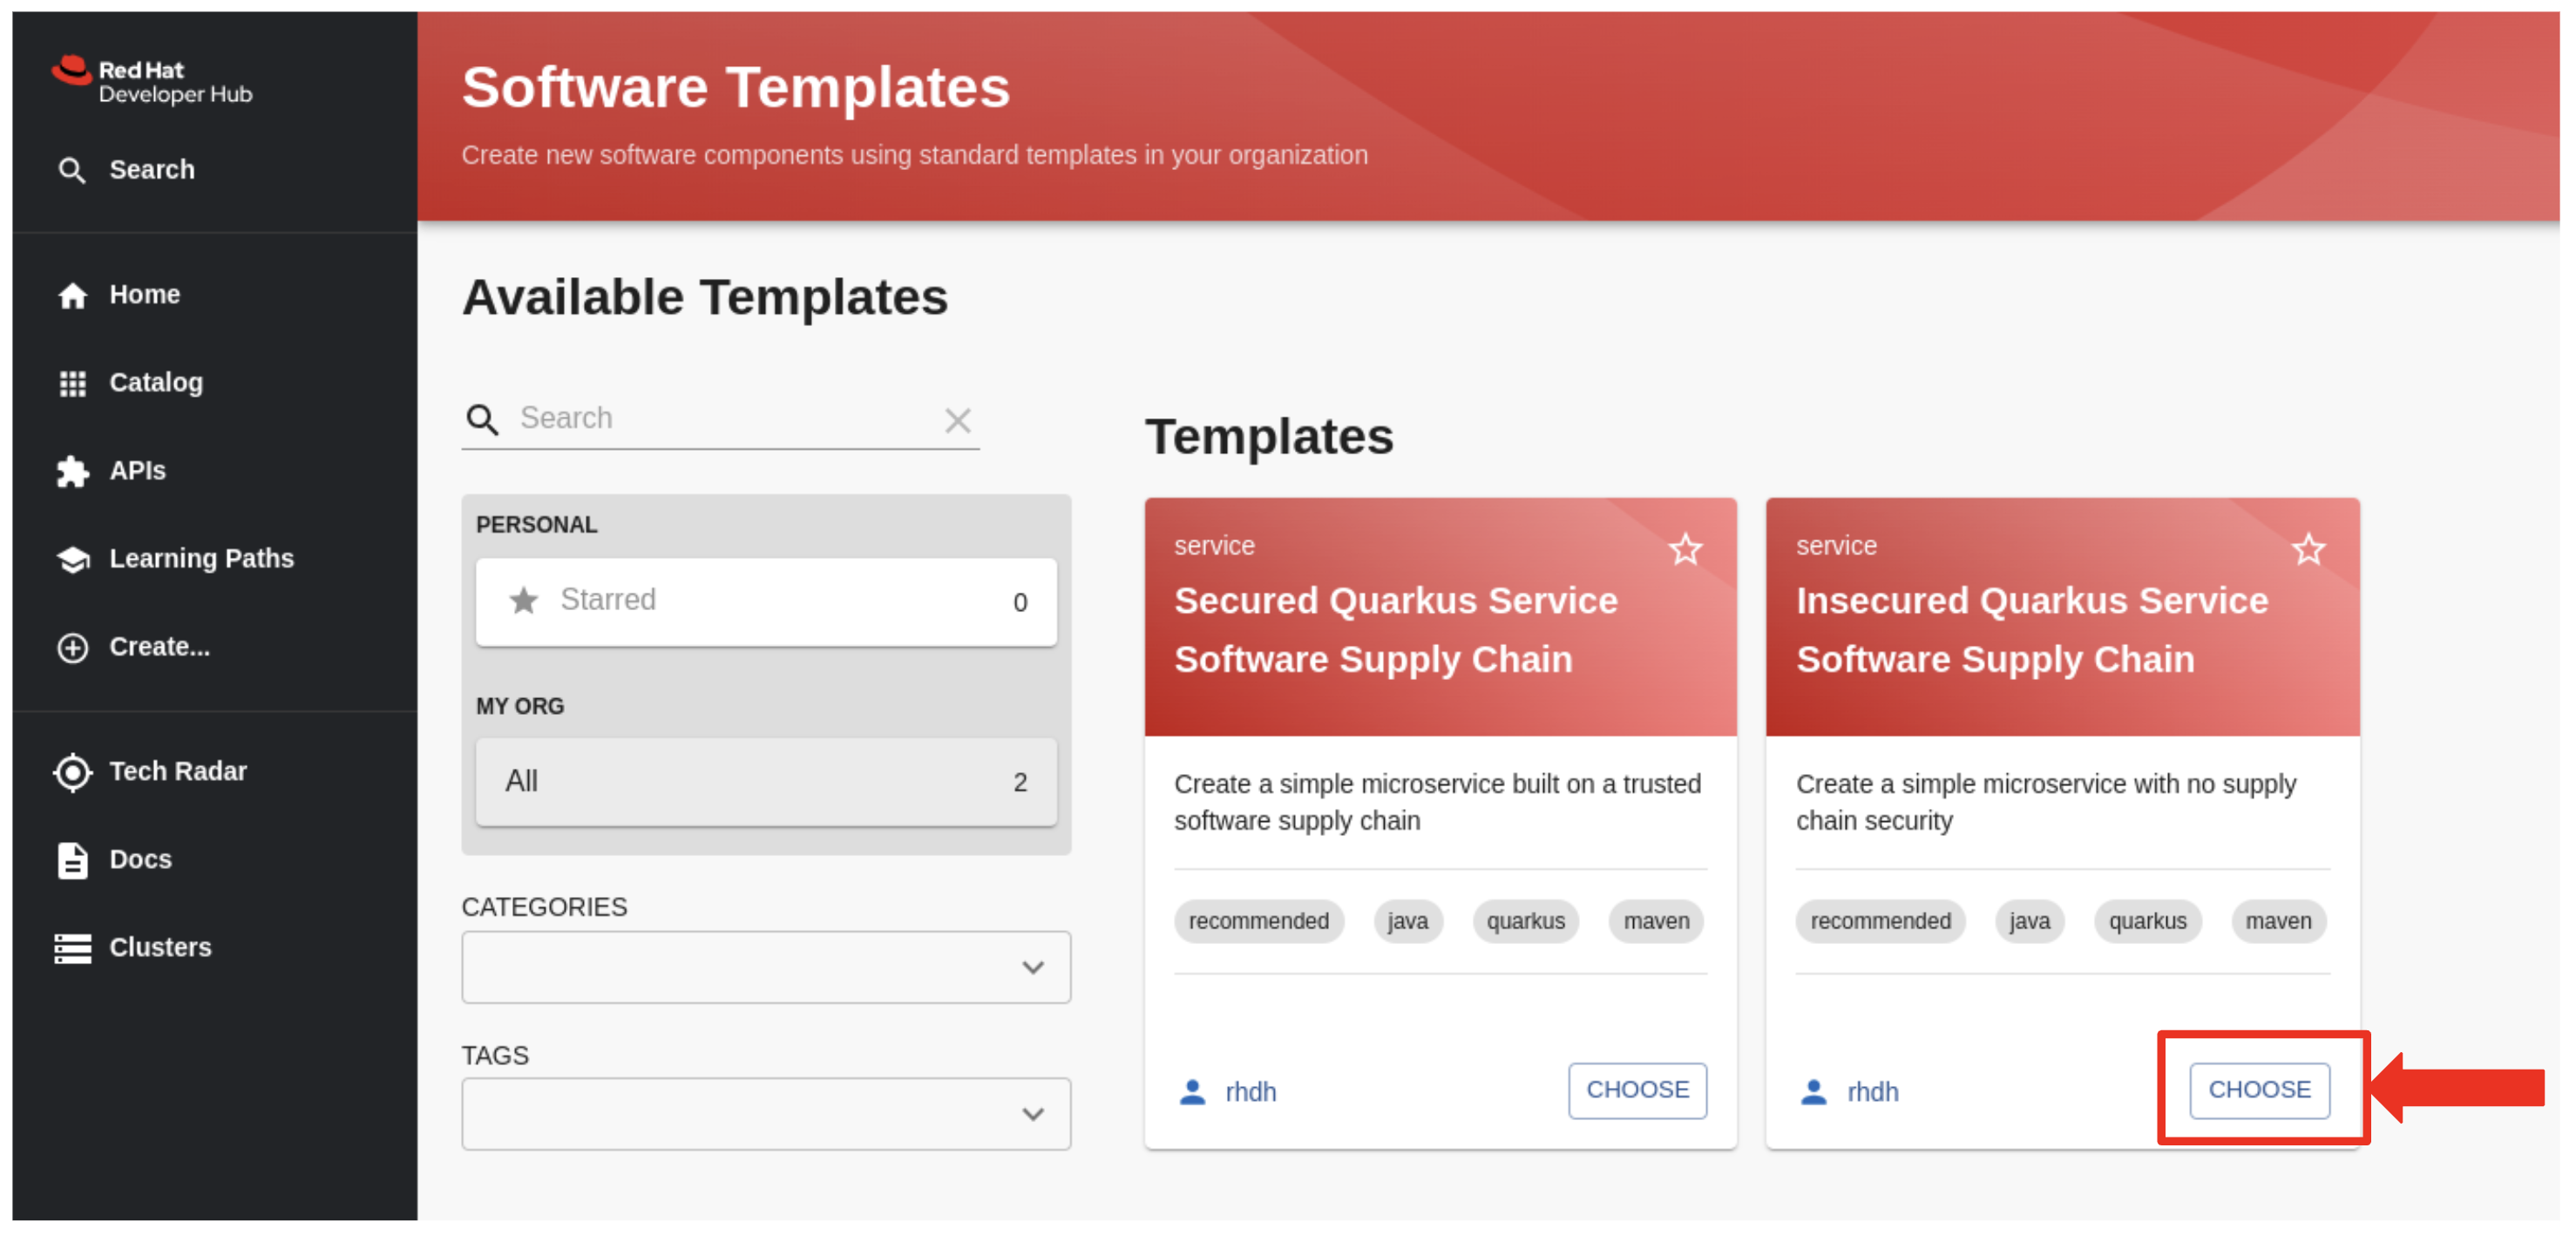Screen dimensions: 2576x1243
Task: Click the 'Available Templates' heading
Action: click(x=705, y=298)
